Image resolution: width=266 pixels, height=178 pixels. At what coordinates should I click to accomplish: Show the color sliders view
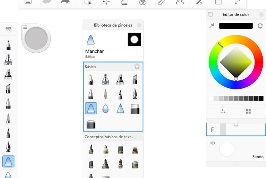(x=223, y=111)
